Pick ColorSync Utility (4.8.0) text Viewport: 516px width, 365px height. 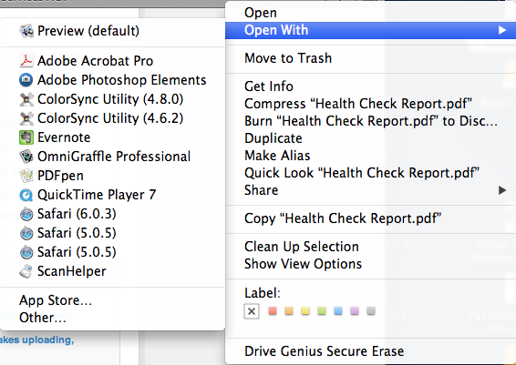tap(110, 99)
